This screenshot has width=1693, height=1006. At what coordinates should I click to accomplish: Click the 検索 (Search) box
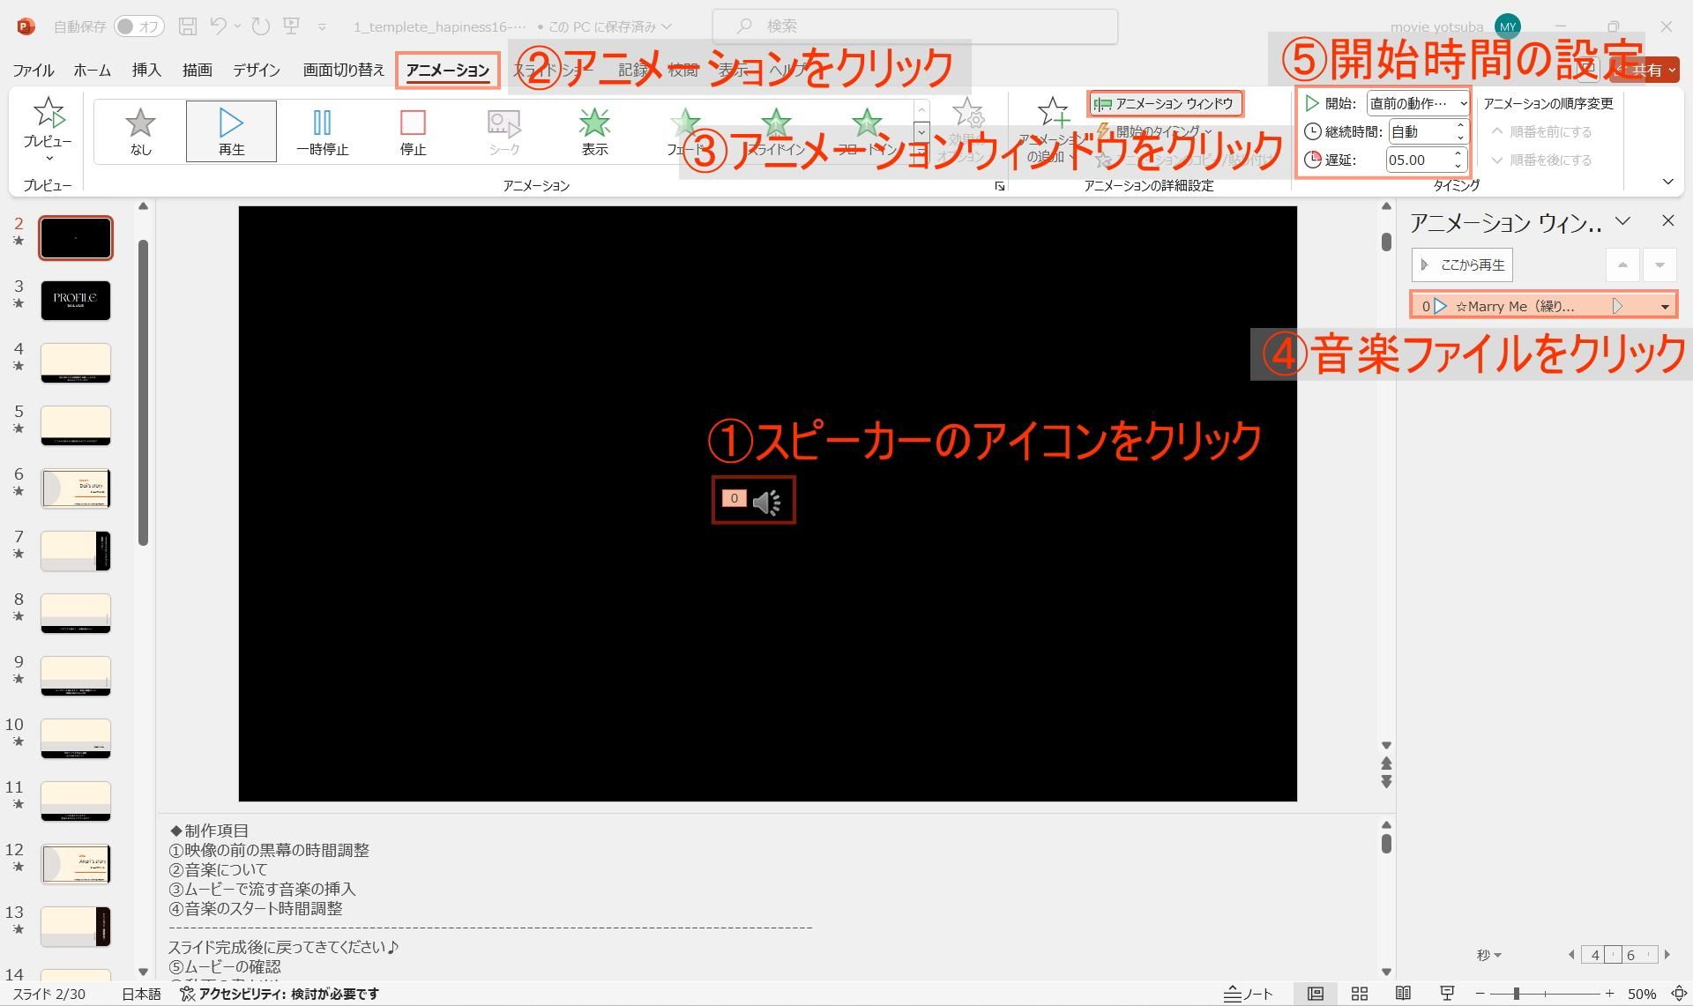tap(914, 26)
